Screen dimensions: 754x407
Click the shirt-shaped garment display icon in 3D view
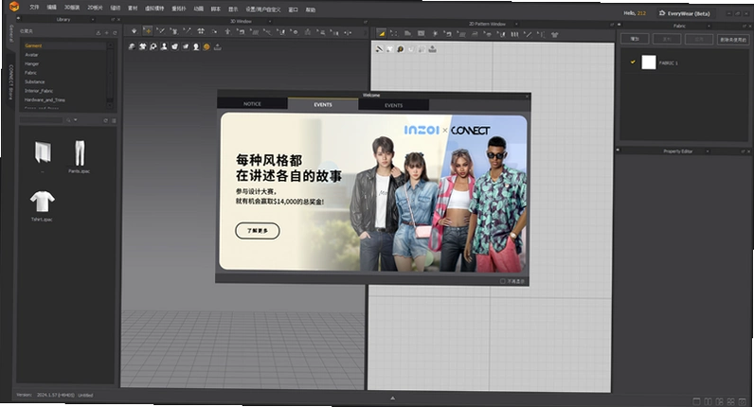[143, 46]
